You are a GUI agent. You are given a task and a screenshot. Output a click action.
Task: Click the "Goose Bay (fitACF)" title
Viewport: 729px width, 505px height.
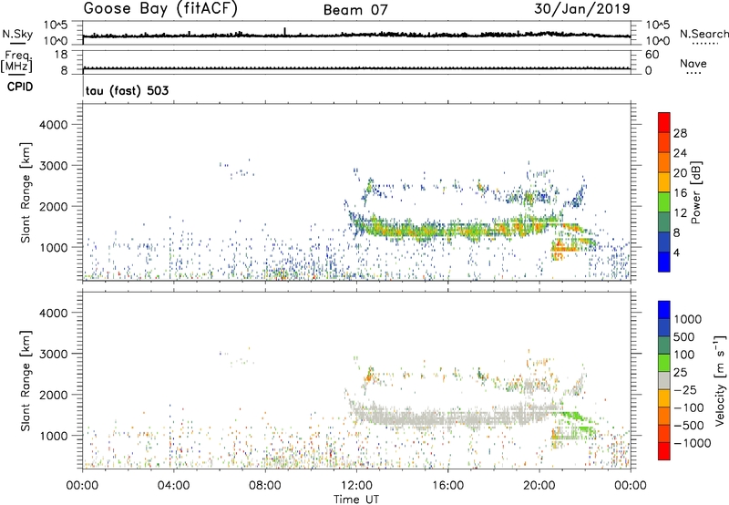tap(160, 9)
